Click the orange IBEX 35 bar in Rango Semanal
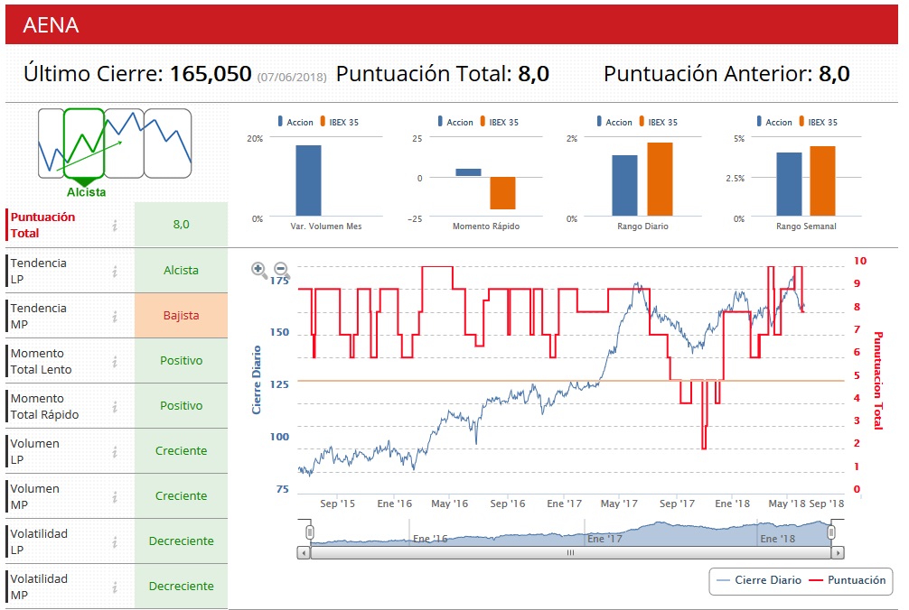Image resolution: width=909 pixels, height=610 pixels. pyautogui.click(x=822, y=181)
